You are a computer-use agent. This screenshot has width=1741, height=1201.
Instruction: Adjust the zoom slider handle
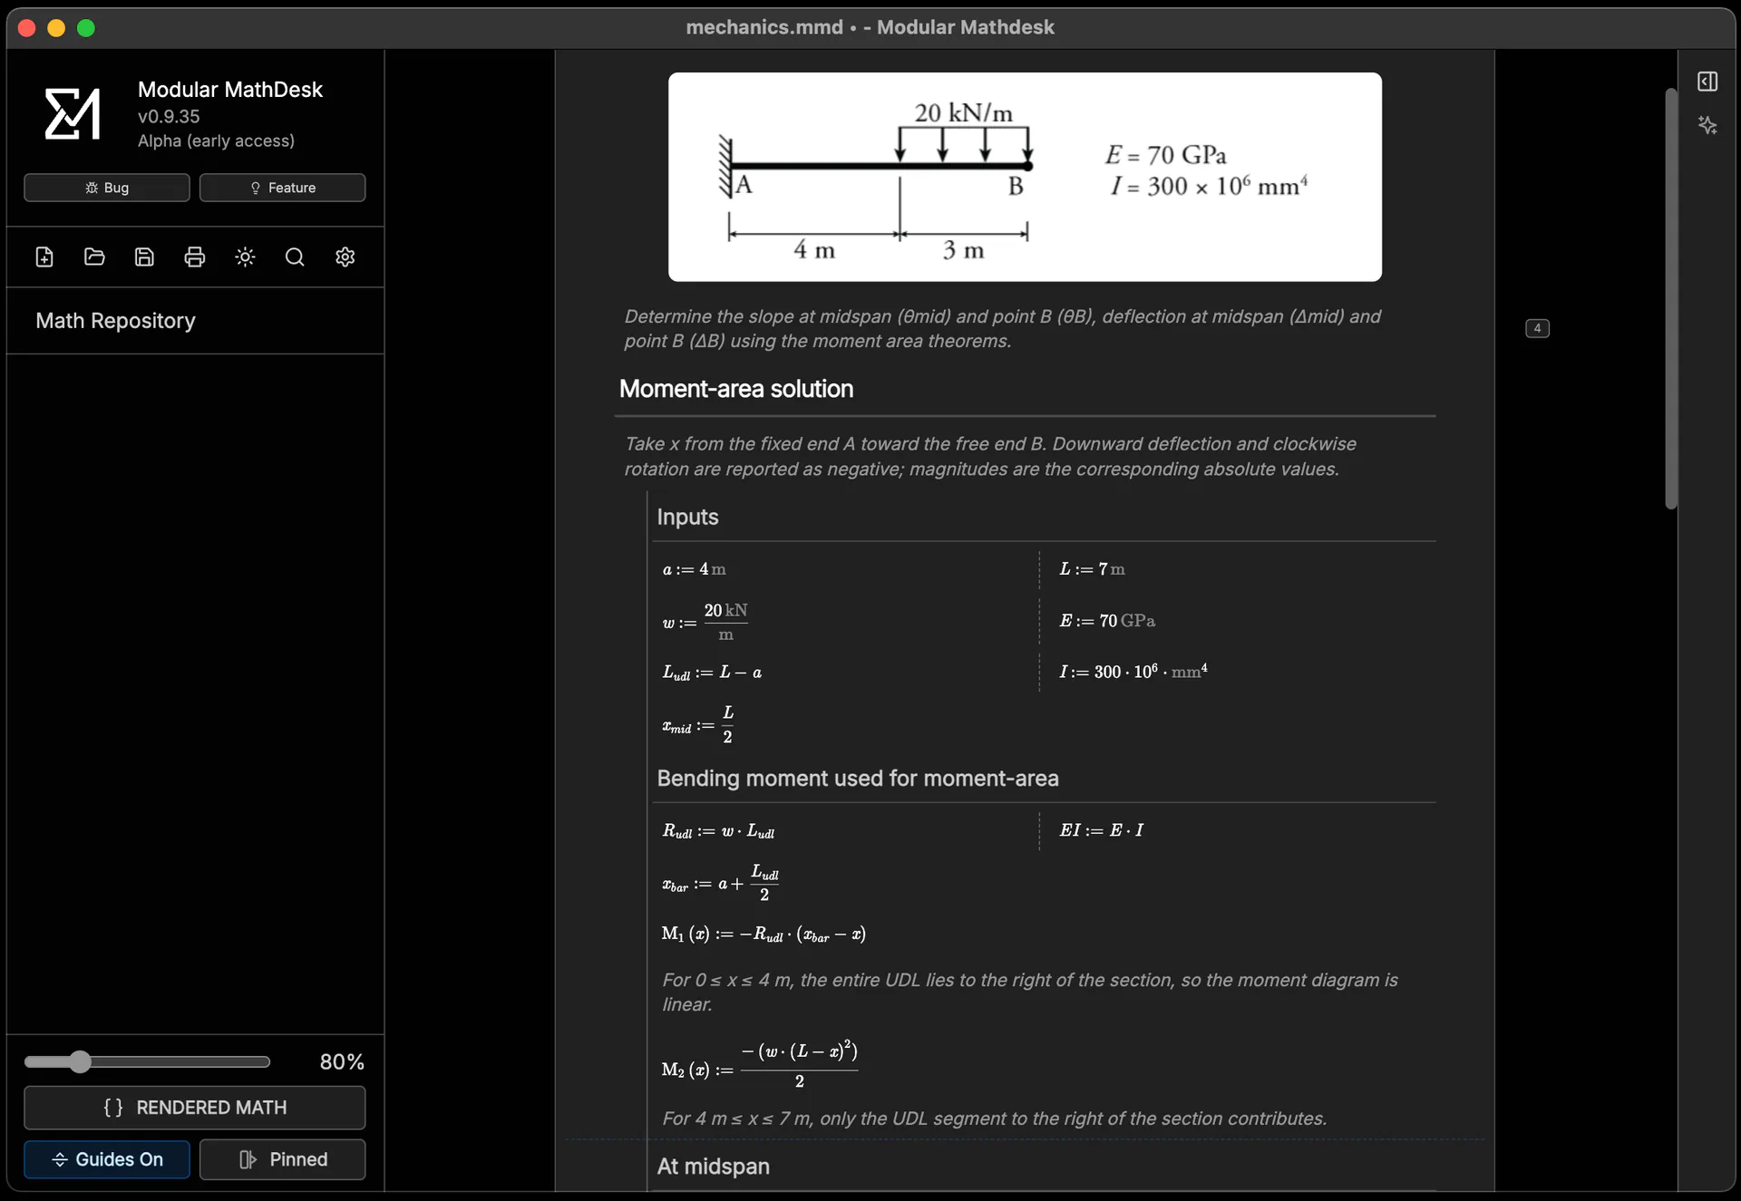pos(80,1061)
